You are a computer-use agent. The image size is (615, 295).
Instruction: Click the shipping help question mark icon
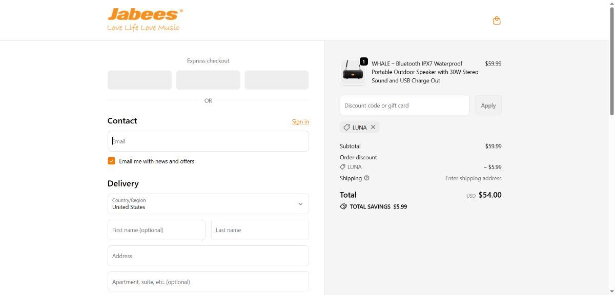(366, 178)
